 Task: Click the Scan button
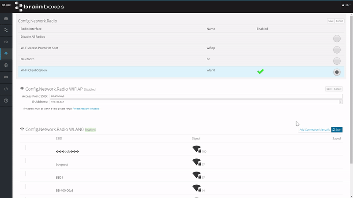tap(337, 130)
